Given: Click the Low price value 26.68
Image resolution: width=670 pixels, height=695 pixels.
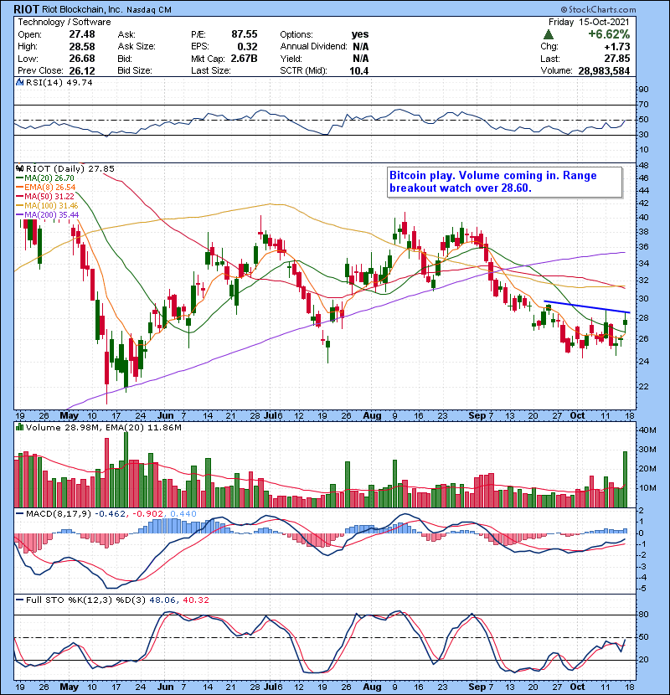Looking at the screenshot, I should pos(81,59).
